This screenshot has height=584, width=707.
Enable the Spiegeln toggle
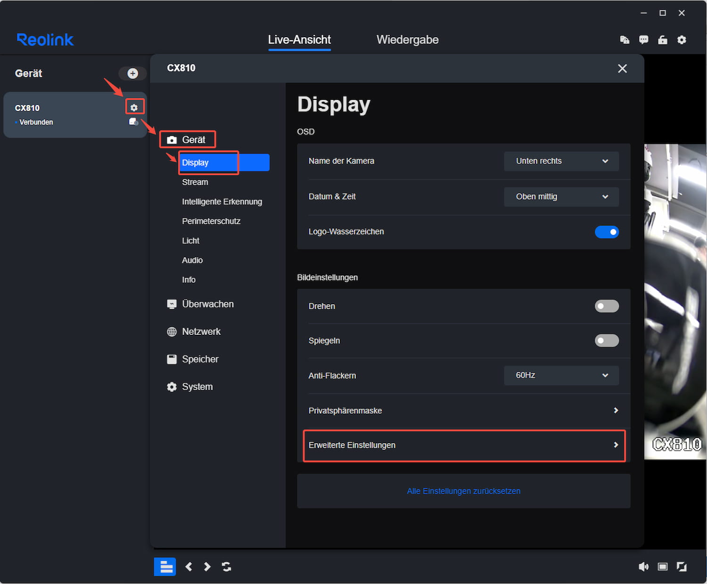click(x=607, y=341)
